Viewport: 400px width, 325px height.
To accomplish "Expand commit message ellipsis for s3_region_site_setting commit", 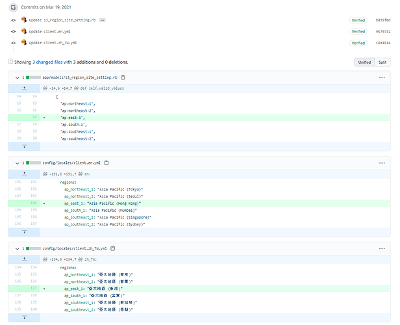I will (x=103, y=20).
